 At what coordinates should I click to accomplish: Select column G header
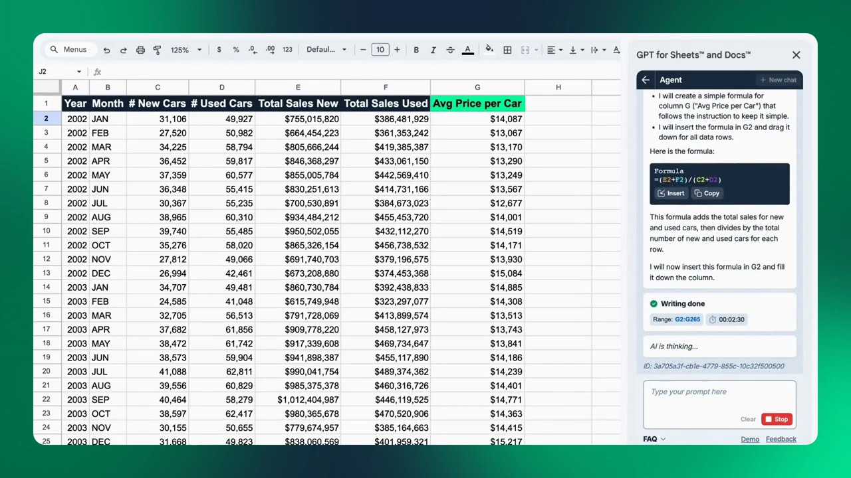[477, 88]
